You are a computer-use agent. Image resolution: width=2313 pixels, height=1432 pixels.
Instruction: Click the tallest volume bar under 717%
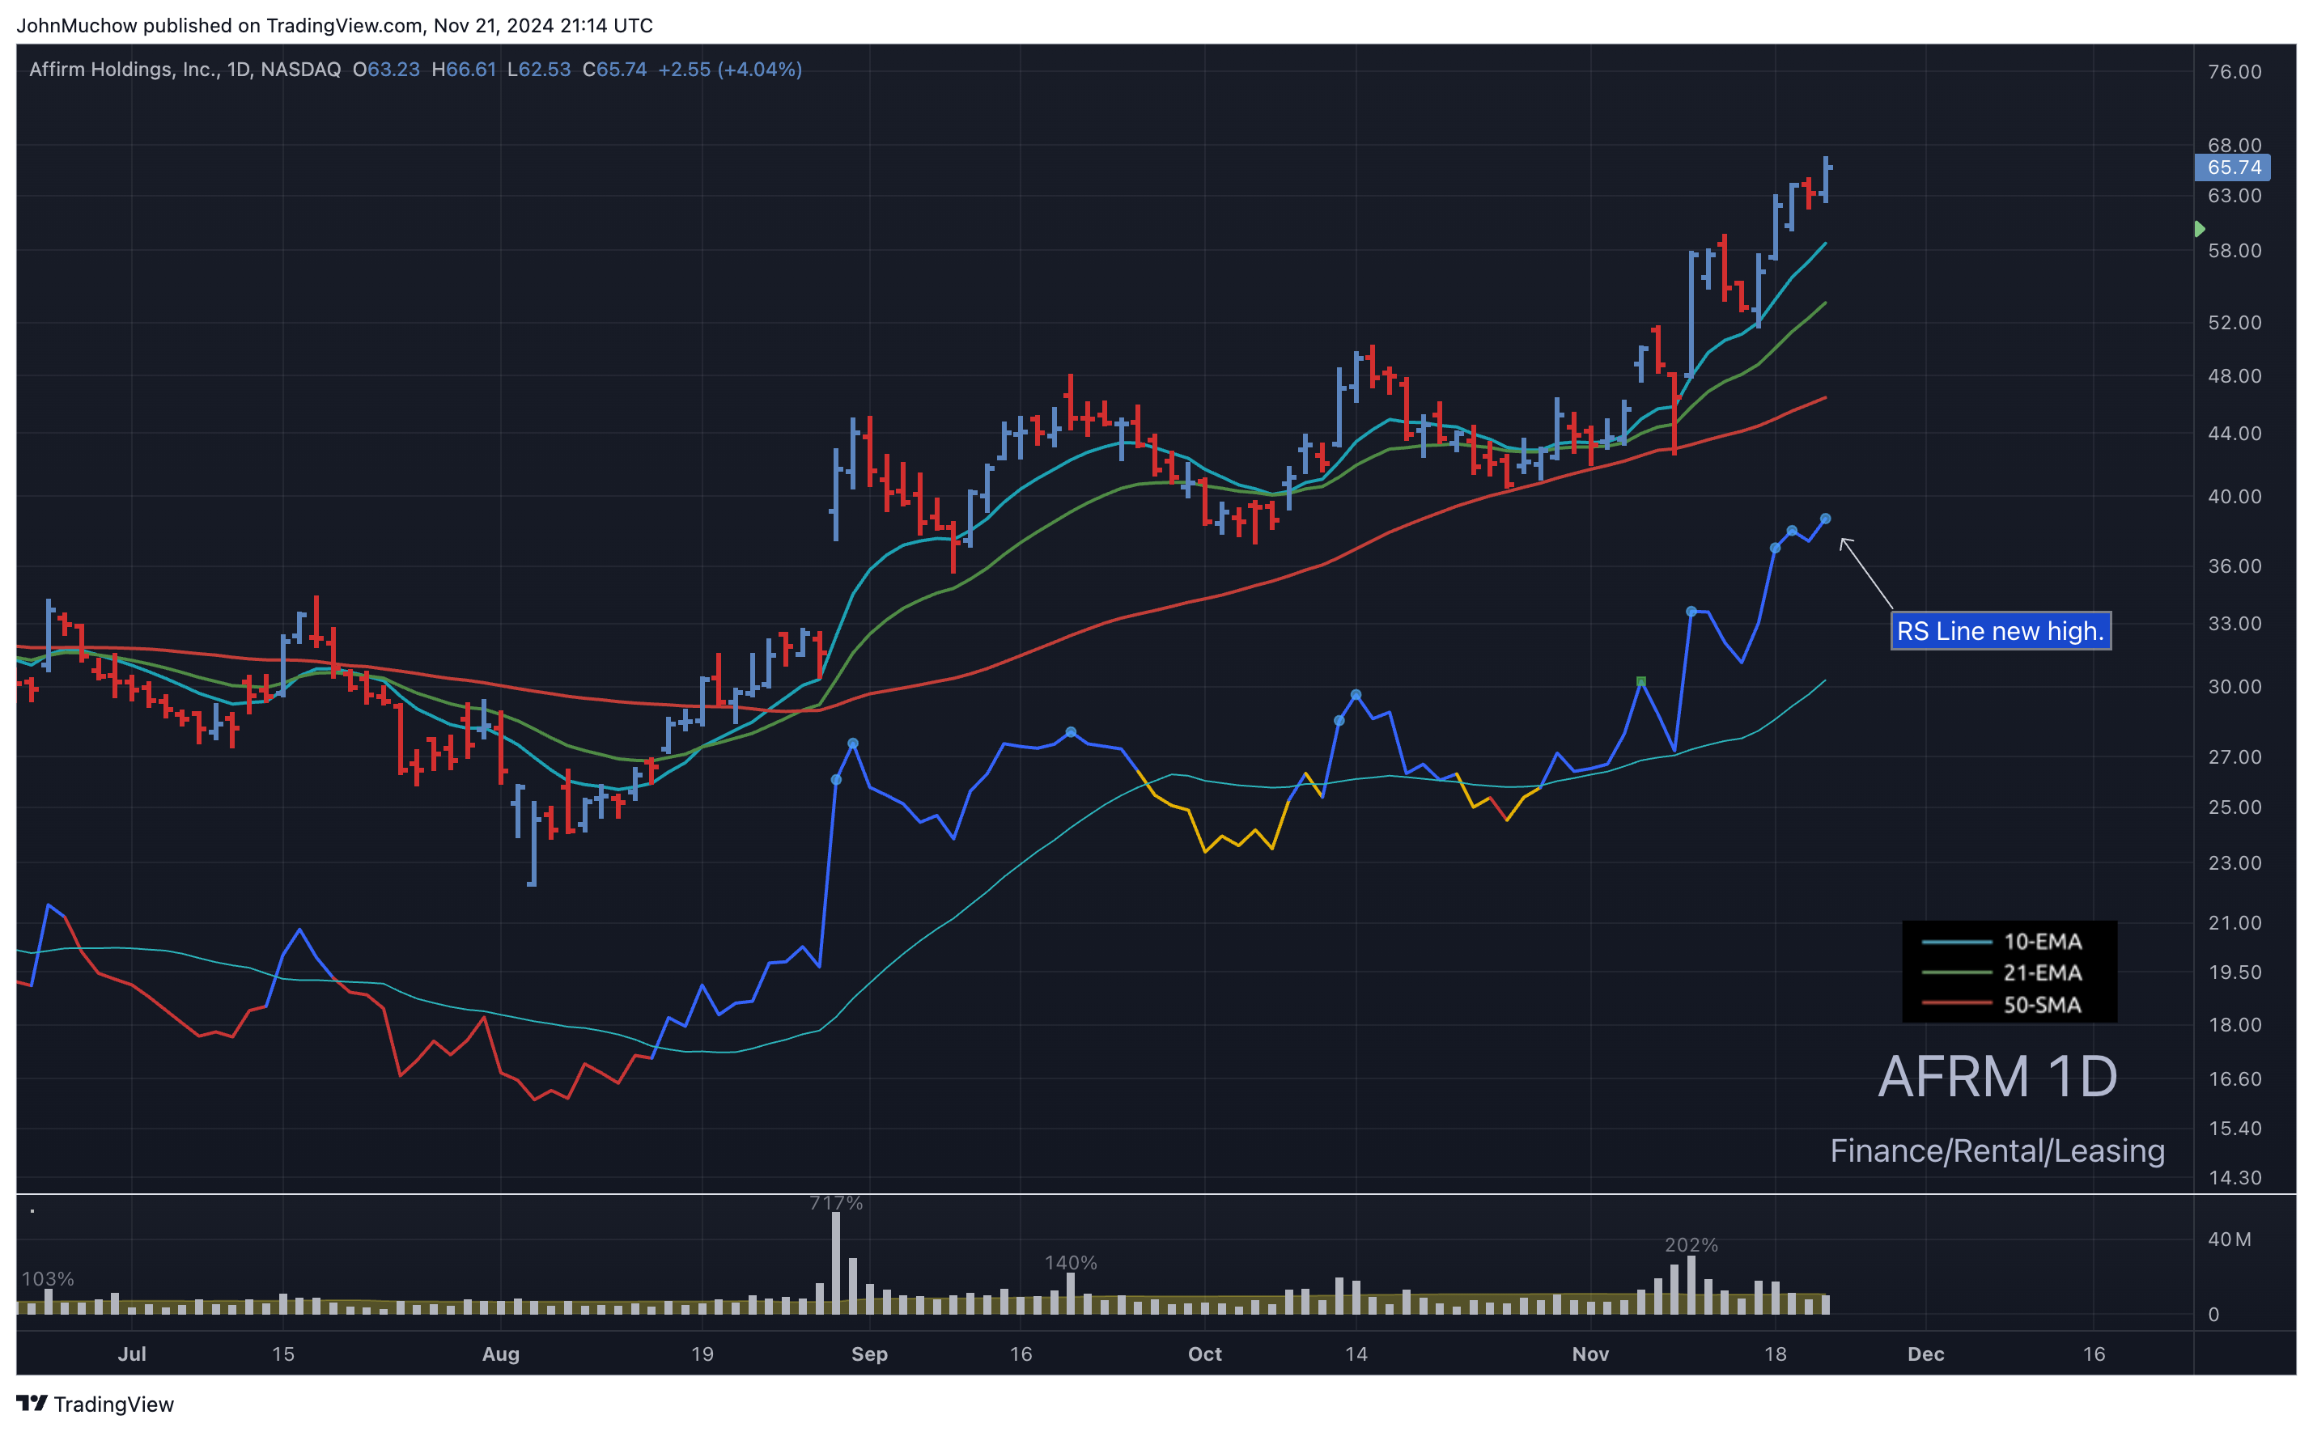pos(835,1262)
